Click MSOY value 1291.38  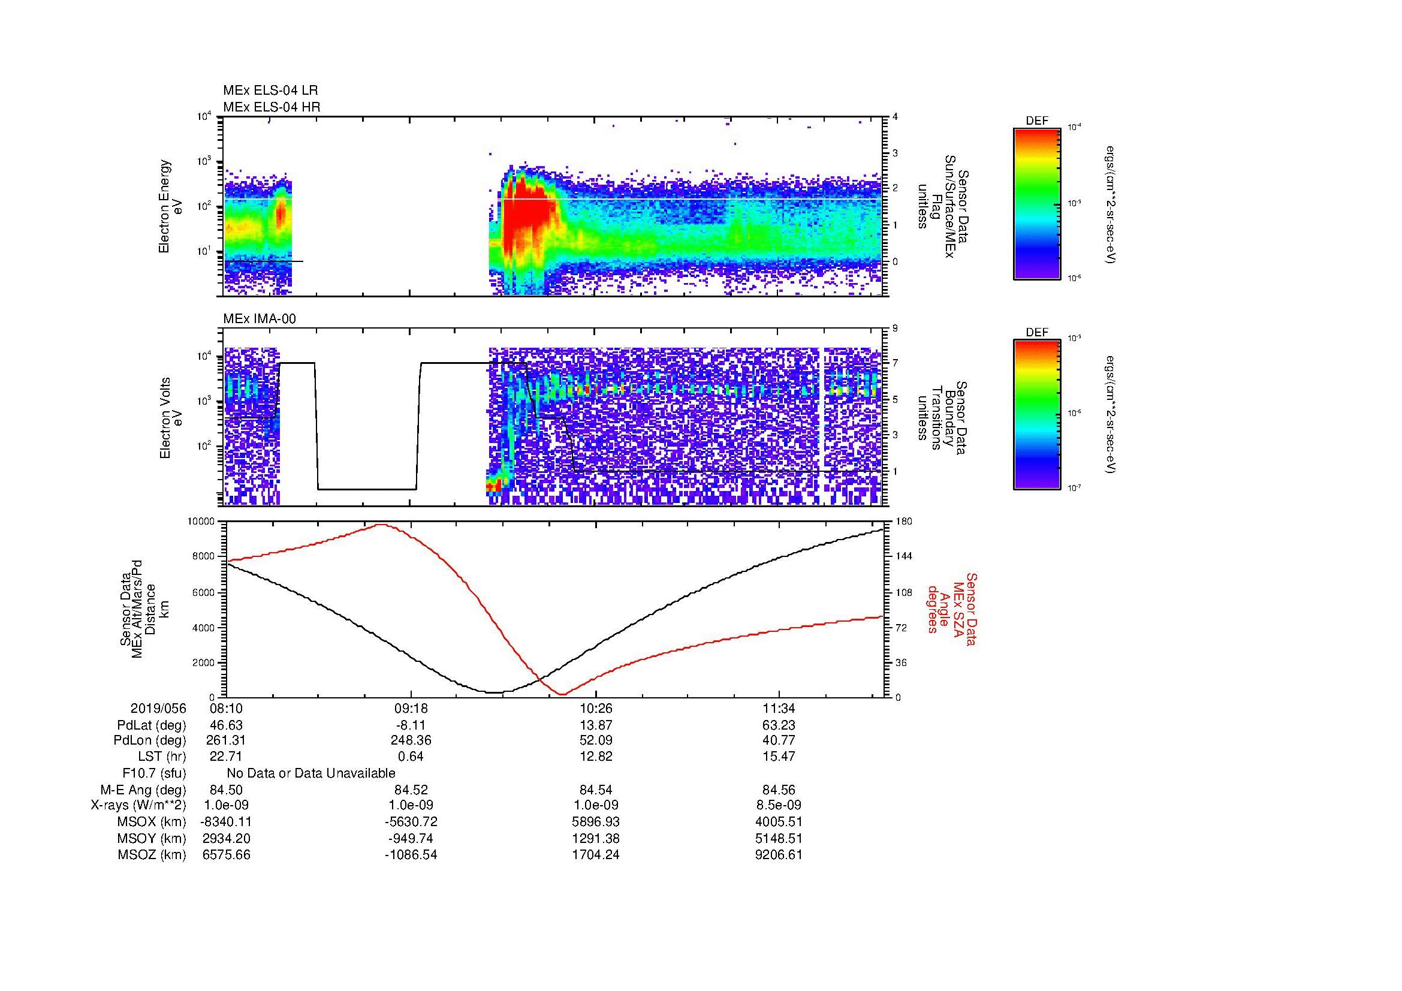click(596, 838)
